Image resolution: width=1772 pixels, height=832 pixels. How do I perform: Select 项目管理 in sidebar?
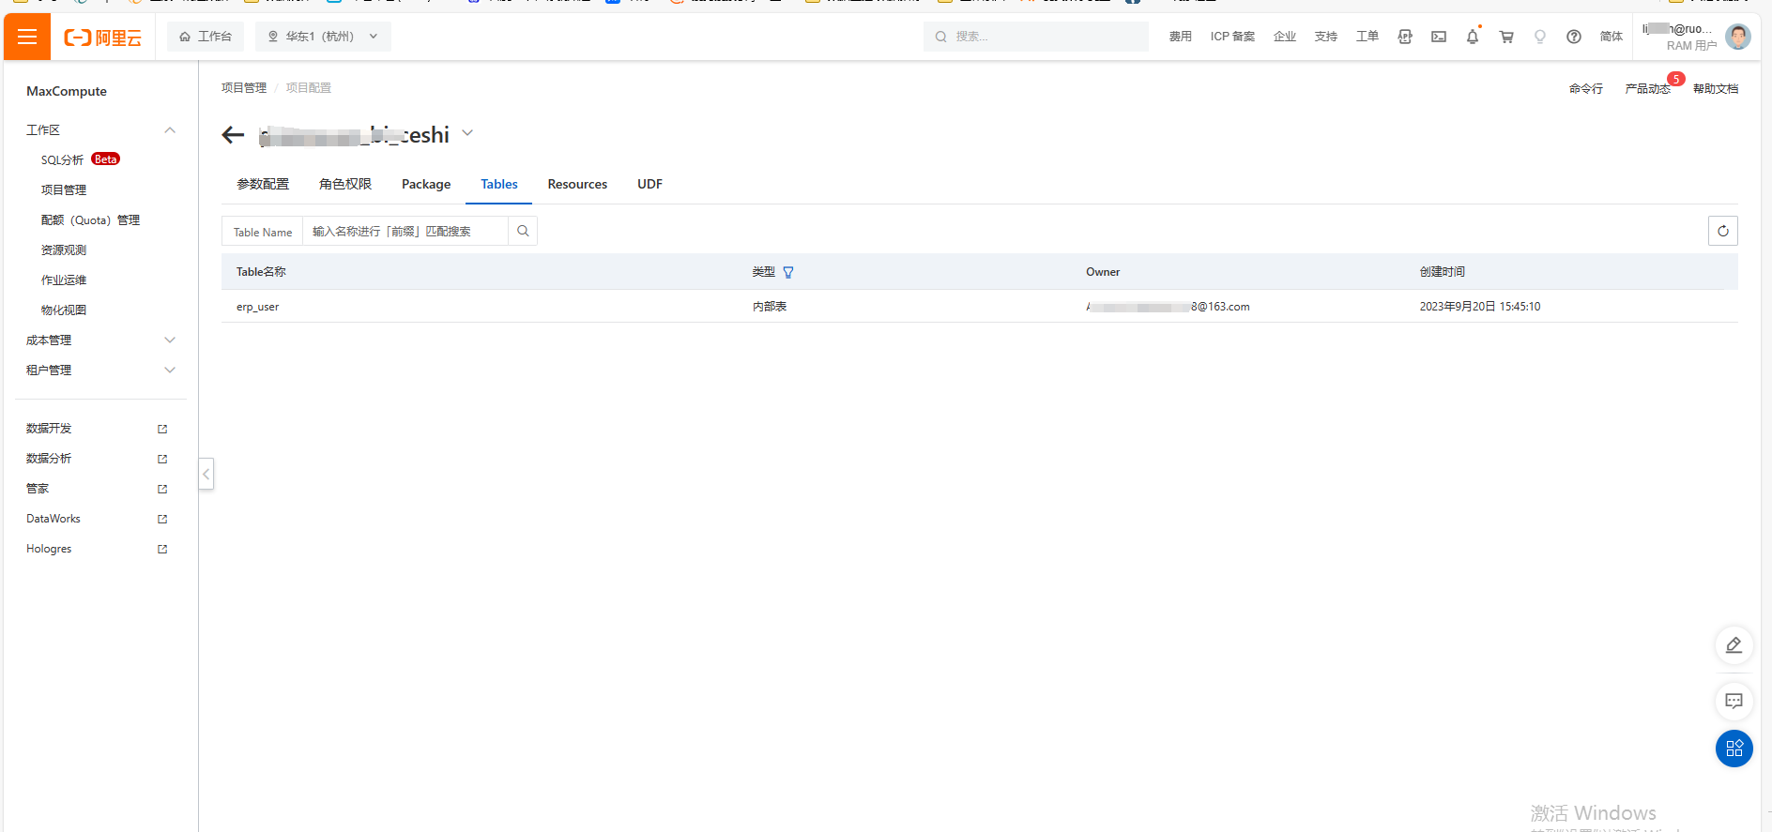click(x=64, y=189)
